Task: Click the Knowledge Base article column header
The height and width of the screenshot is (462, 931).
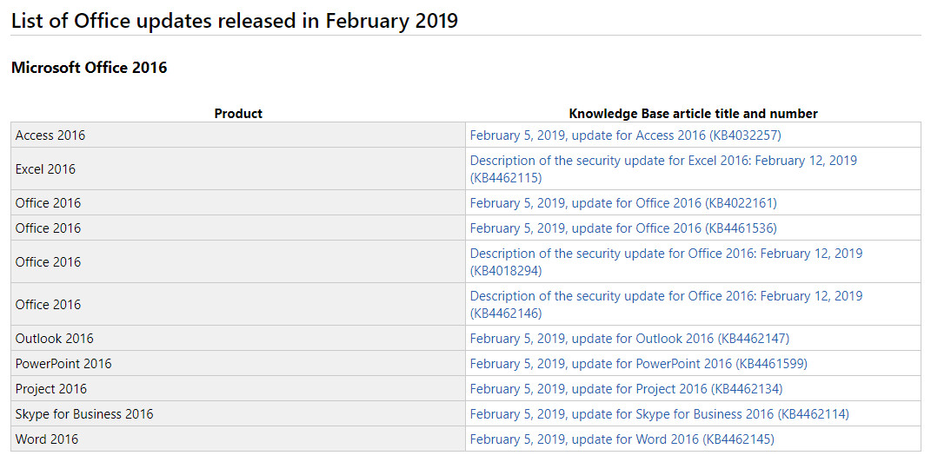Action: coord(693,113)
